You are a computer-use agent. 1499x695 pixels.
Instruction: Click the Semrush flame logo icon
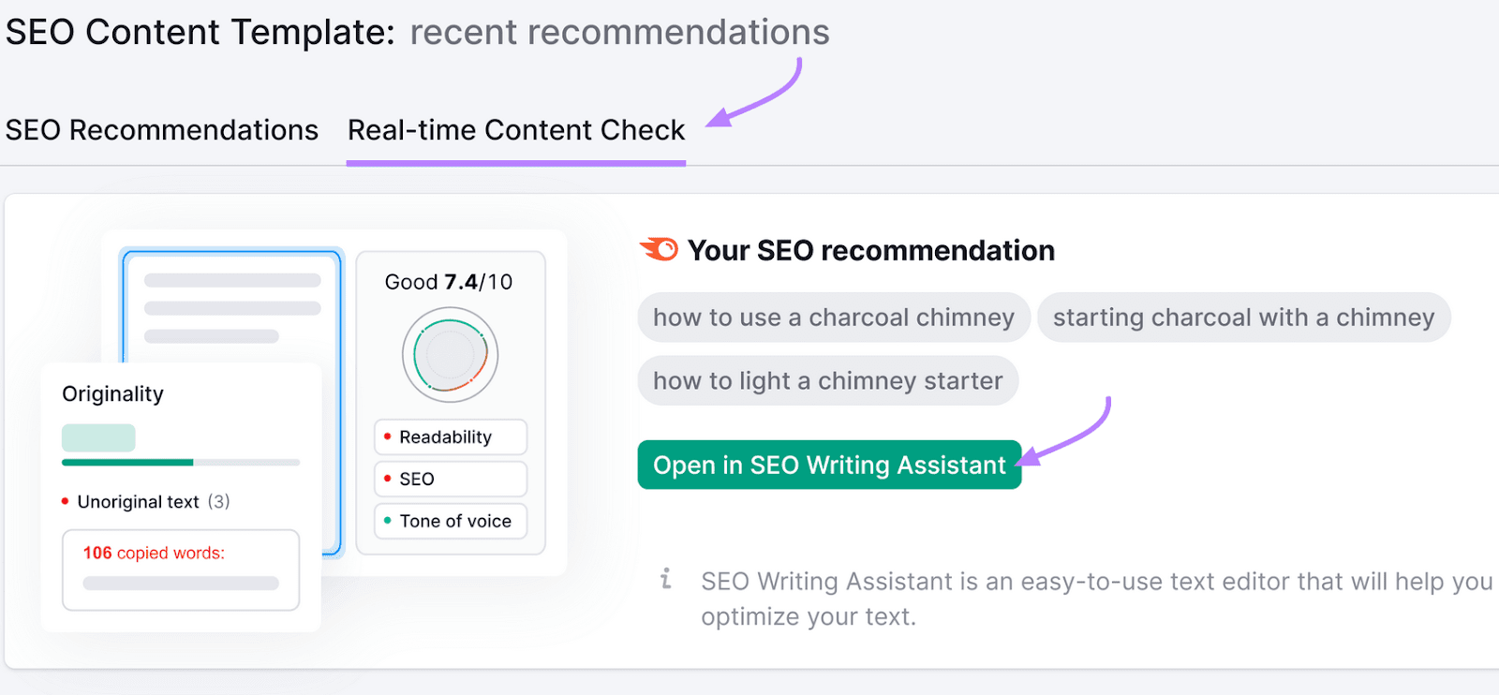point(661,247)
